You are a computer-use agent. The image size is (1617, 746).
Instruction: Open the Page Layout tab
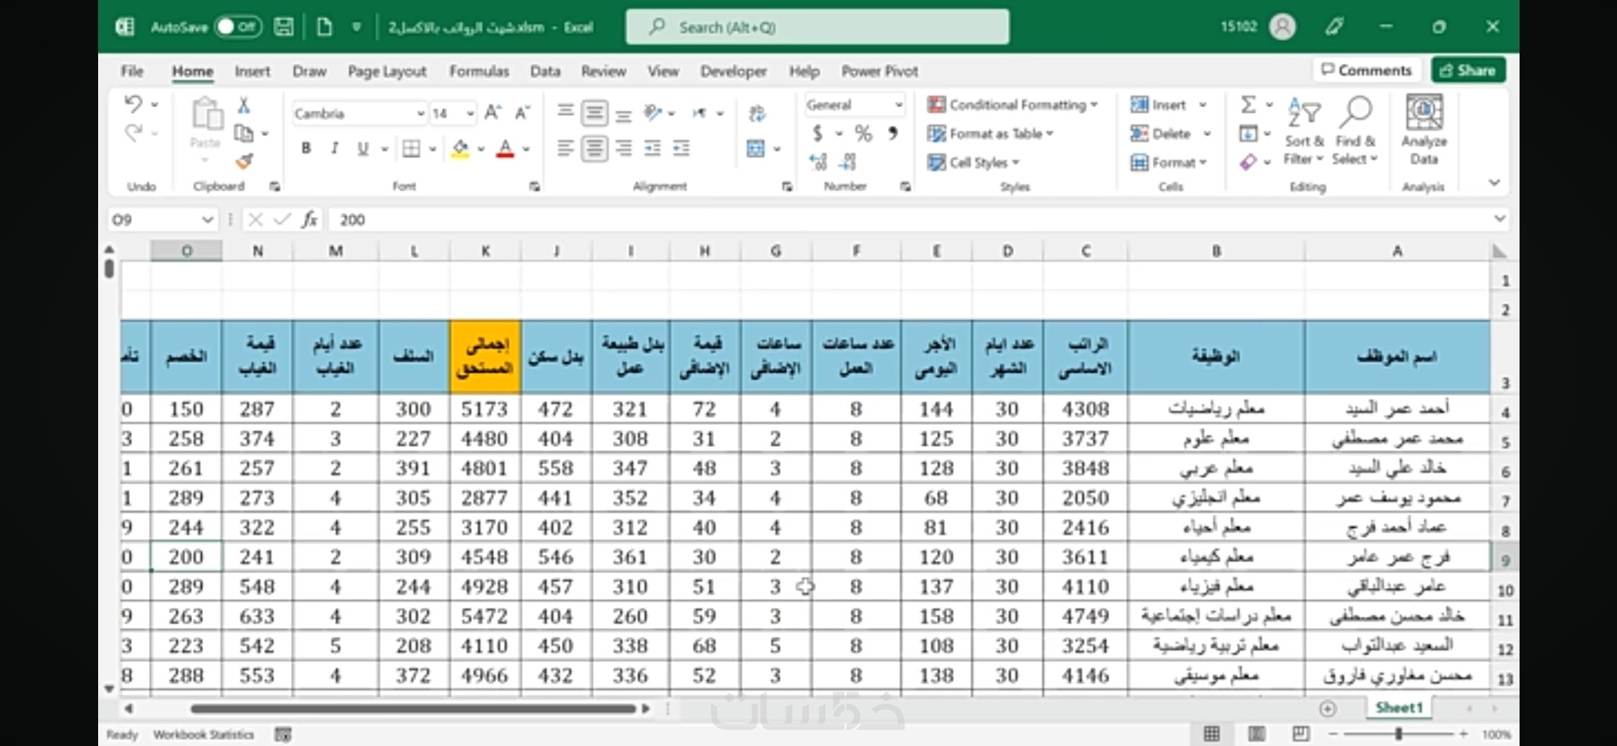point(387,71)
